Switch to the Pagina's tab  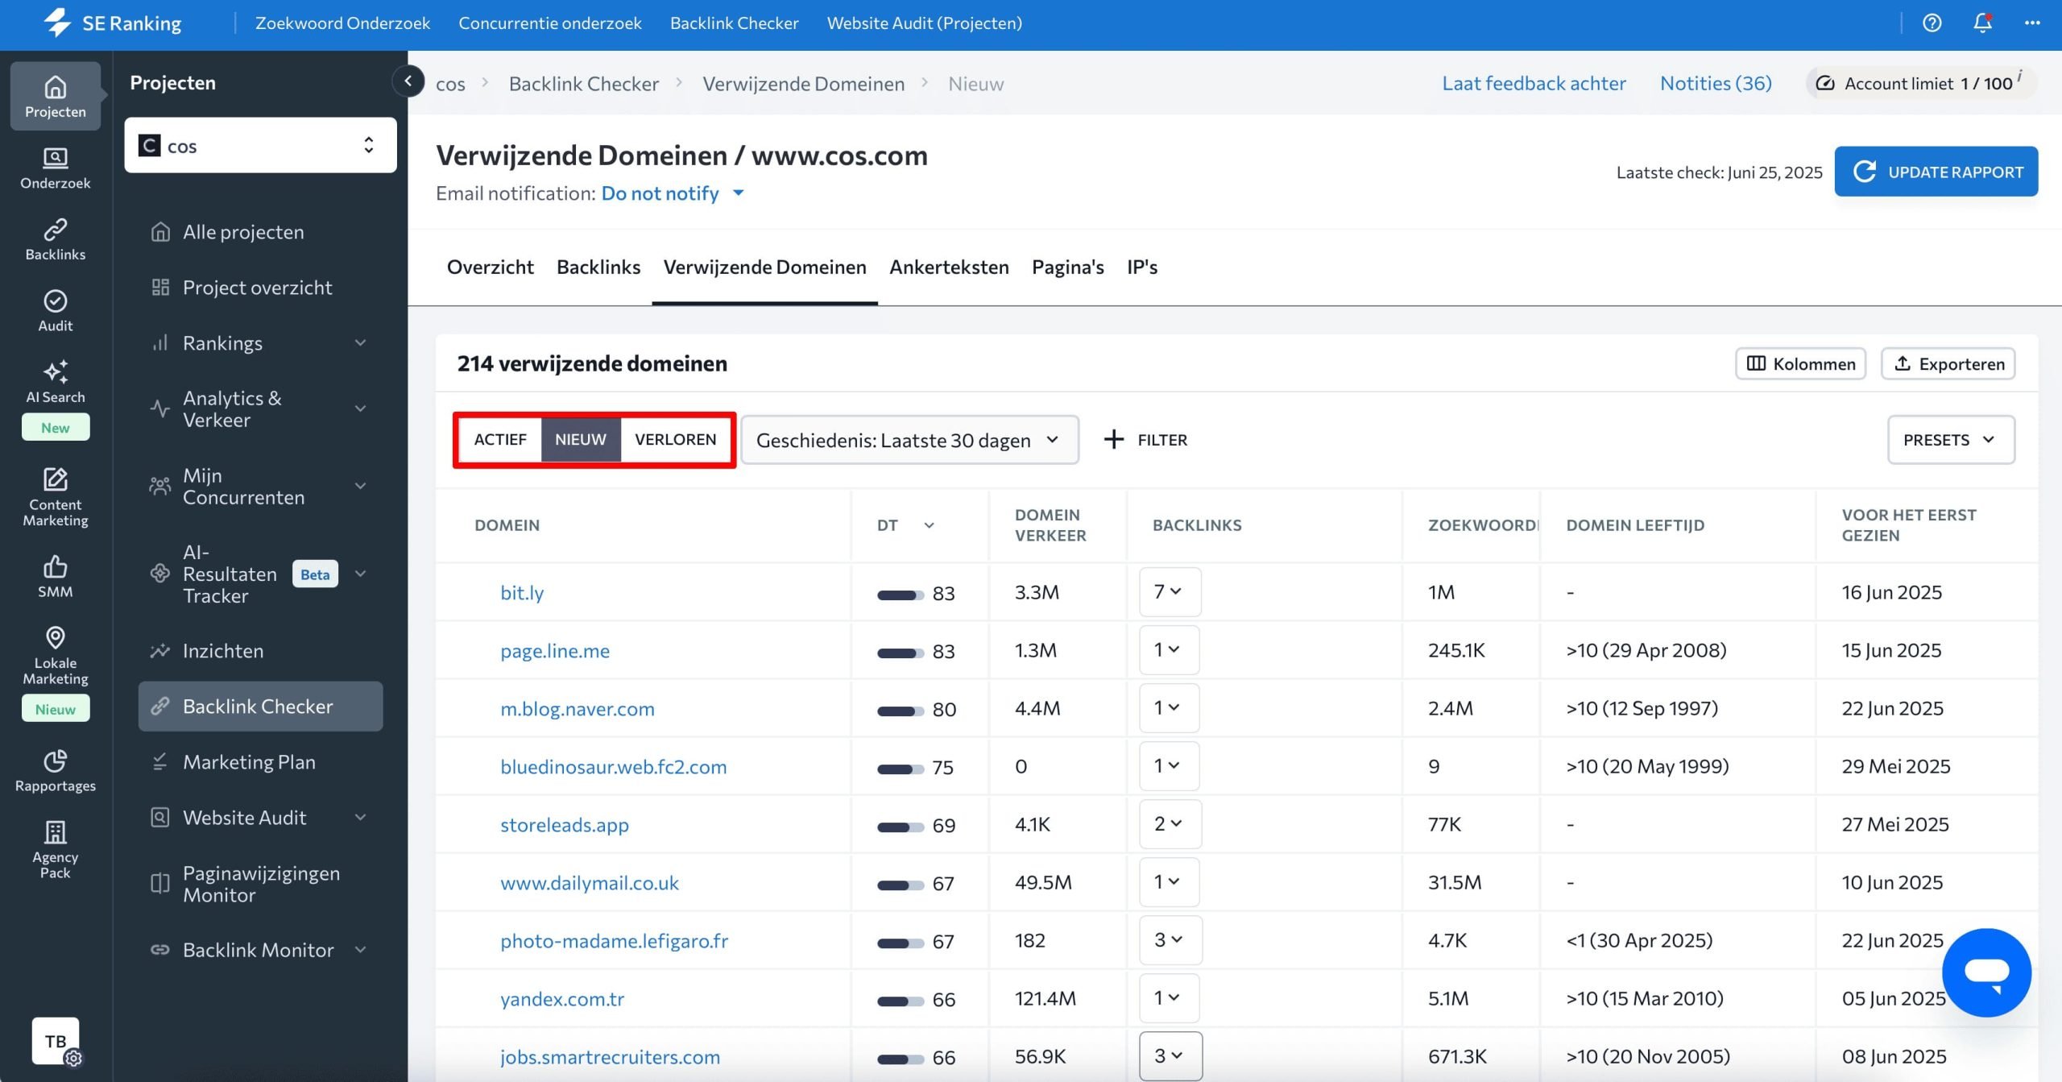[x=1067, y=267]
